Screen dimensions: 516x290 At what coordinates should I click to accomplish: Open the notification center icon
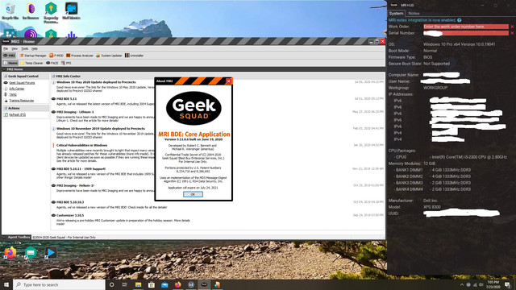click(x=508, y=284)
